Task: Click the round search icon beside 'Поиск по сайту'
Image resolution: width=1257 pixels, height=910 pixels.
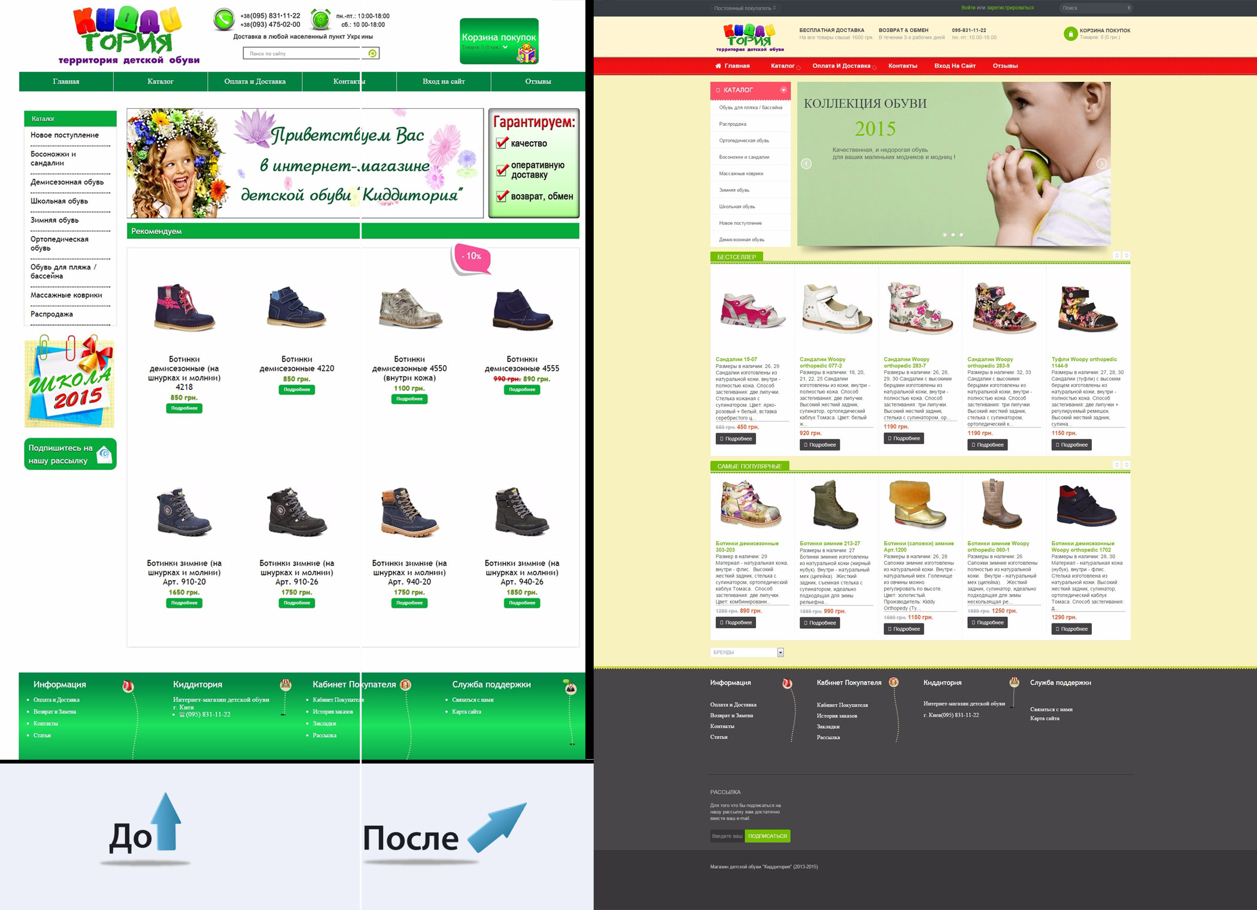Action: point(372,53)
